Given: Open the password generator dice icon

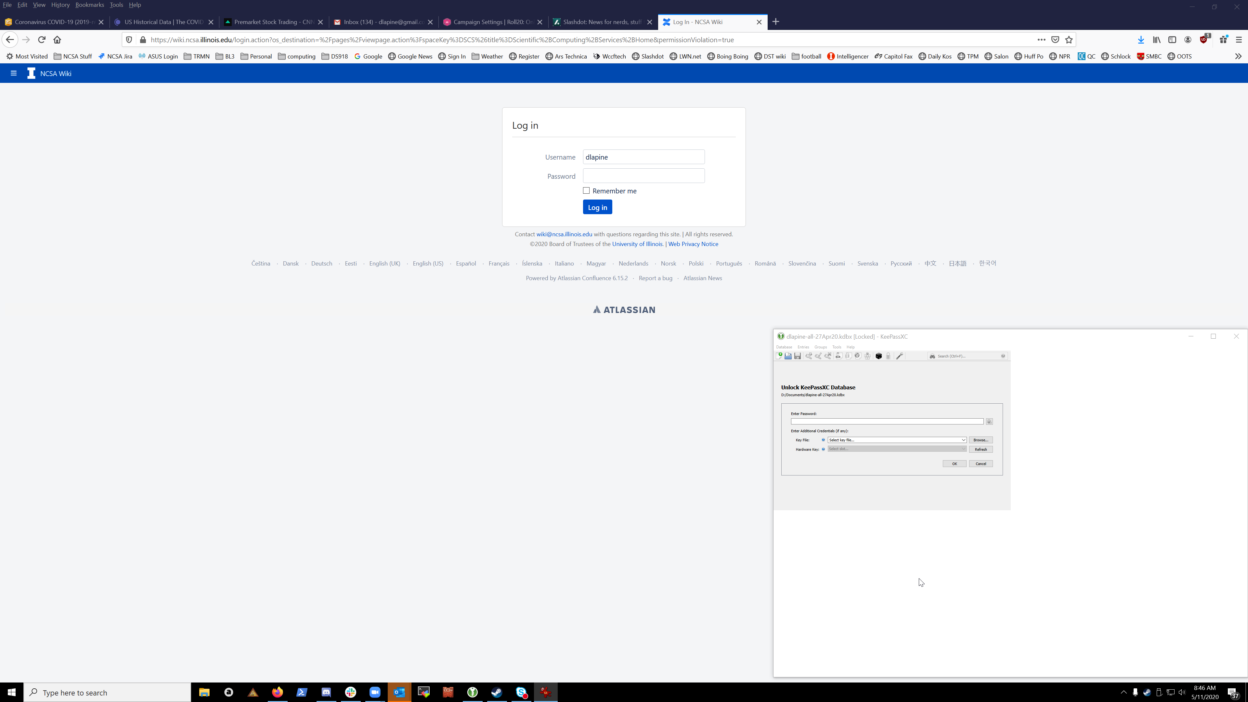Looking at the screenshot, I should pyautogui.click(x=879, y=356).
